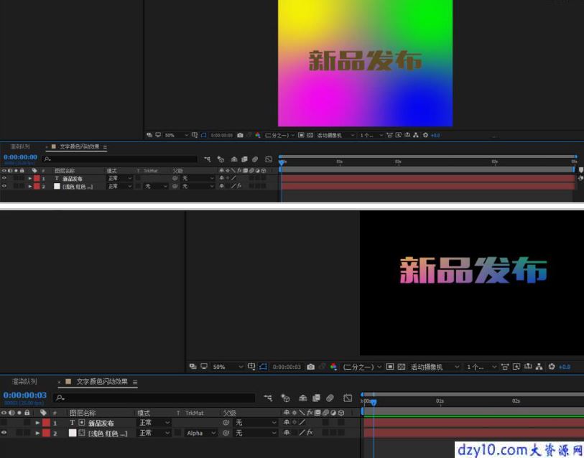The image size is (584, 458).
Task: Enable motion blur icon in lower timeline toolbar
Action: (330, 398)
